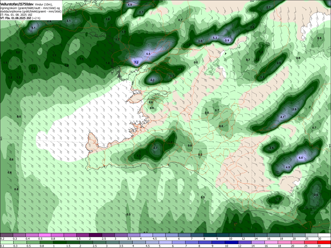Image resolution: width=331 pixels, height=248 pixels.
Task: Click the 1.4 precipitation value label
Action: pyautogui.click(x=108, y=63)
